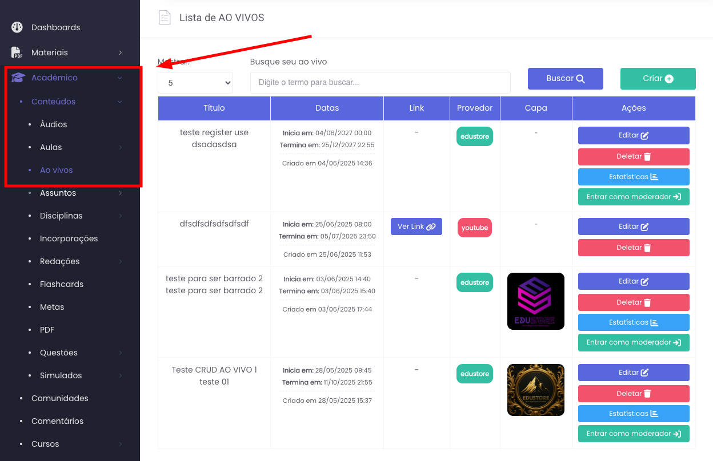Go to Flashcards in the sidebar

click(x=62, y=284)
